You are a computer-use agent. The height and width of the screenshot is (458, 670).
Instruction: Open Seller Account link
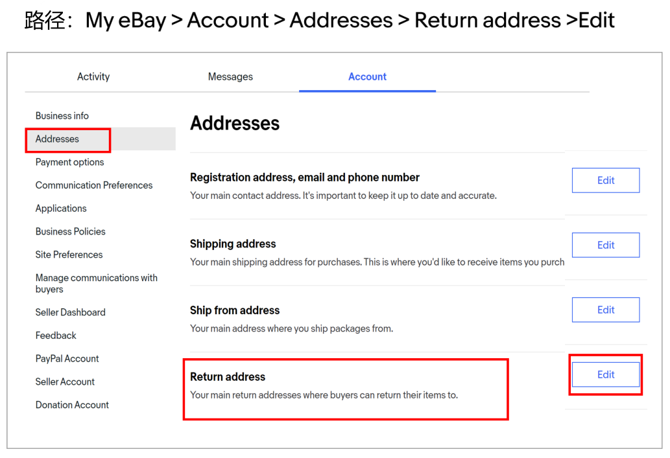click(65, 382)
